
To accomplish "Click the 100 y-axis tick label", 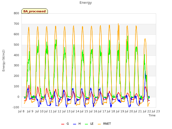I will (x=16, y=87).
